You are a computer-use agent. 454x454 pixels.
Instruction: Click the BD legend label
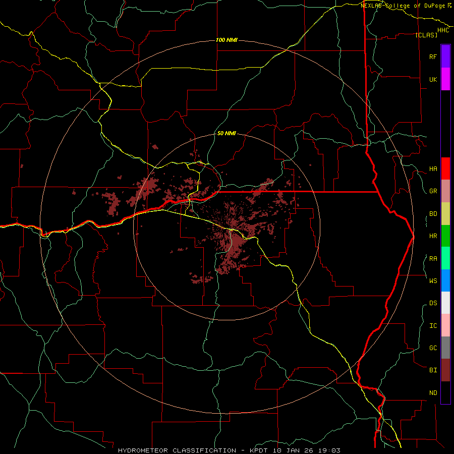coord(433,214)
